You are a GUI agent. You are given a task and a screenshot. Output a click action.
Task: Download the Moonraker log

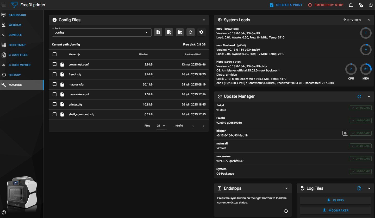tap(335, 210)
